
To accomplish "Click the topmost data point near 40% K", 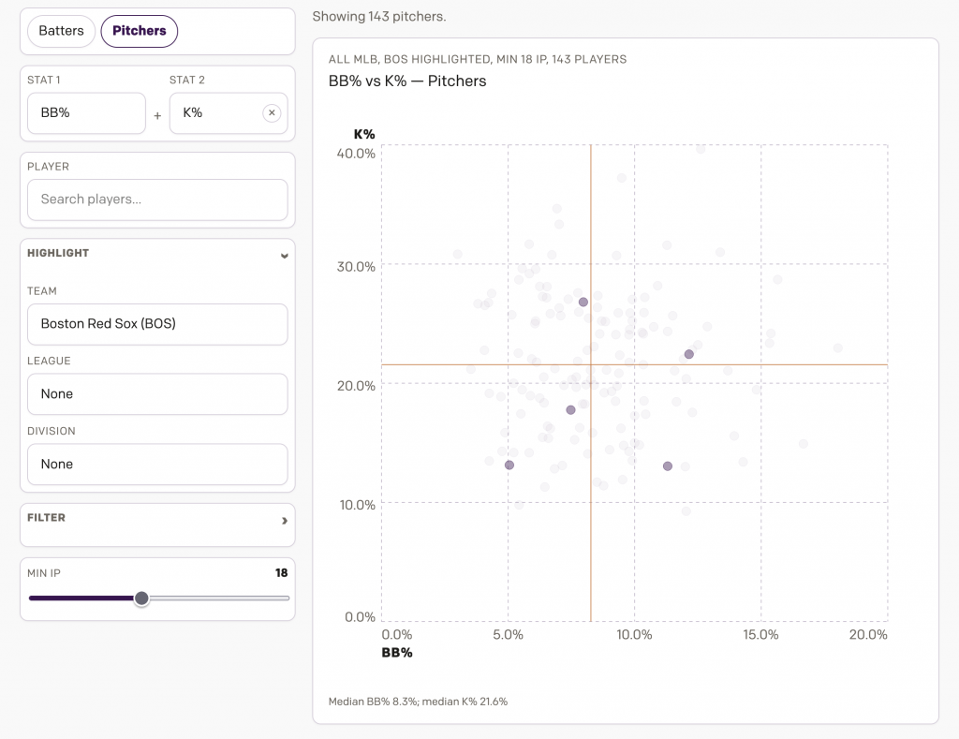I will tap(701, 148).
